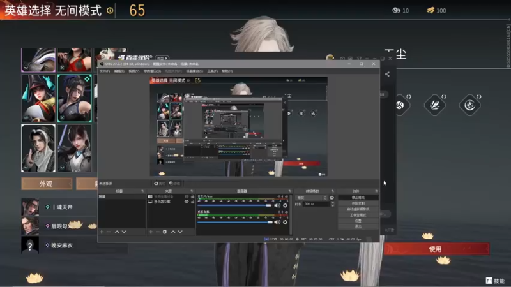Viewport: 511px width, 287px height.
Task: Move the source down in the Sources panel
Action: click(180, 232)
